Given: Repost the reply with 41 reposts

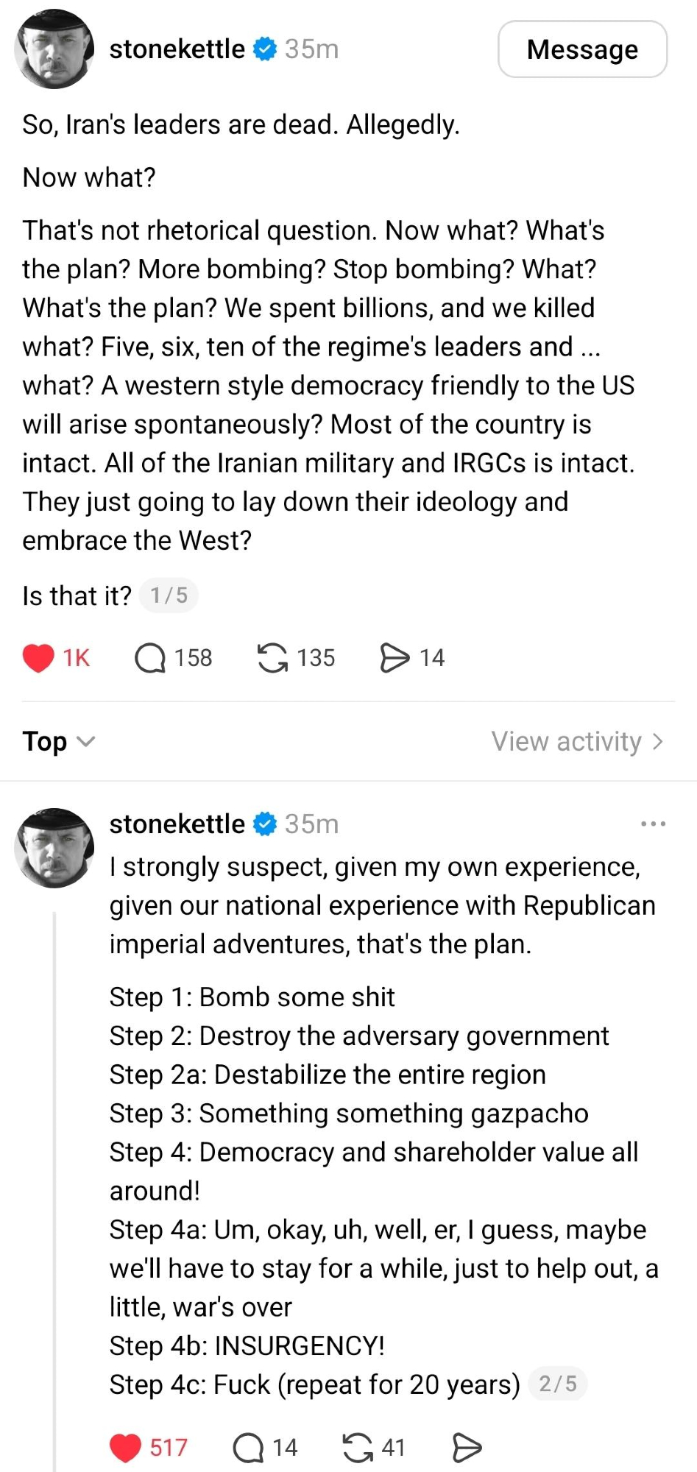Looking at the screenshot, I should [358, 1448].
